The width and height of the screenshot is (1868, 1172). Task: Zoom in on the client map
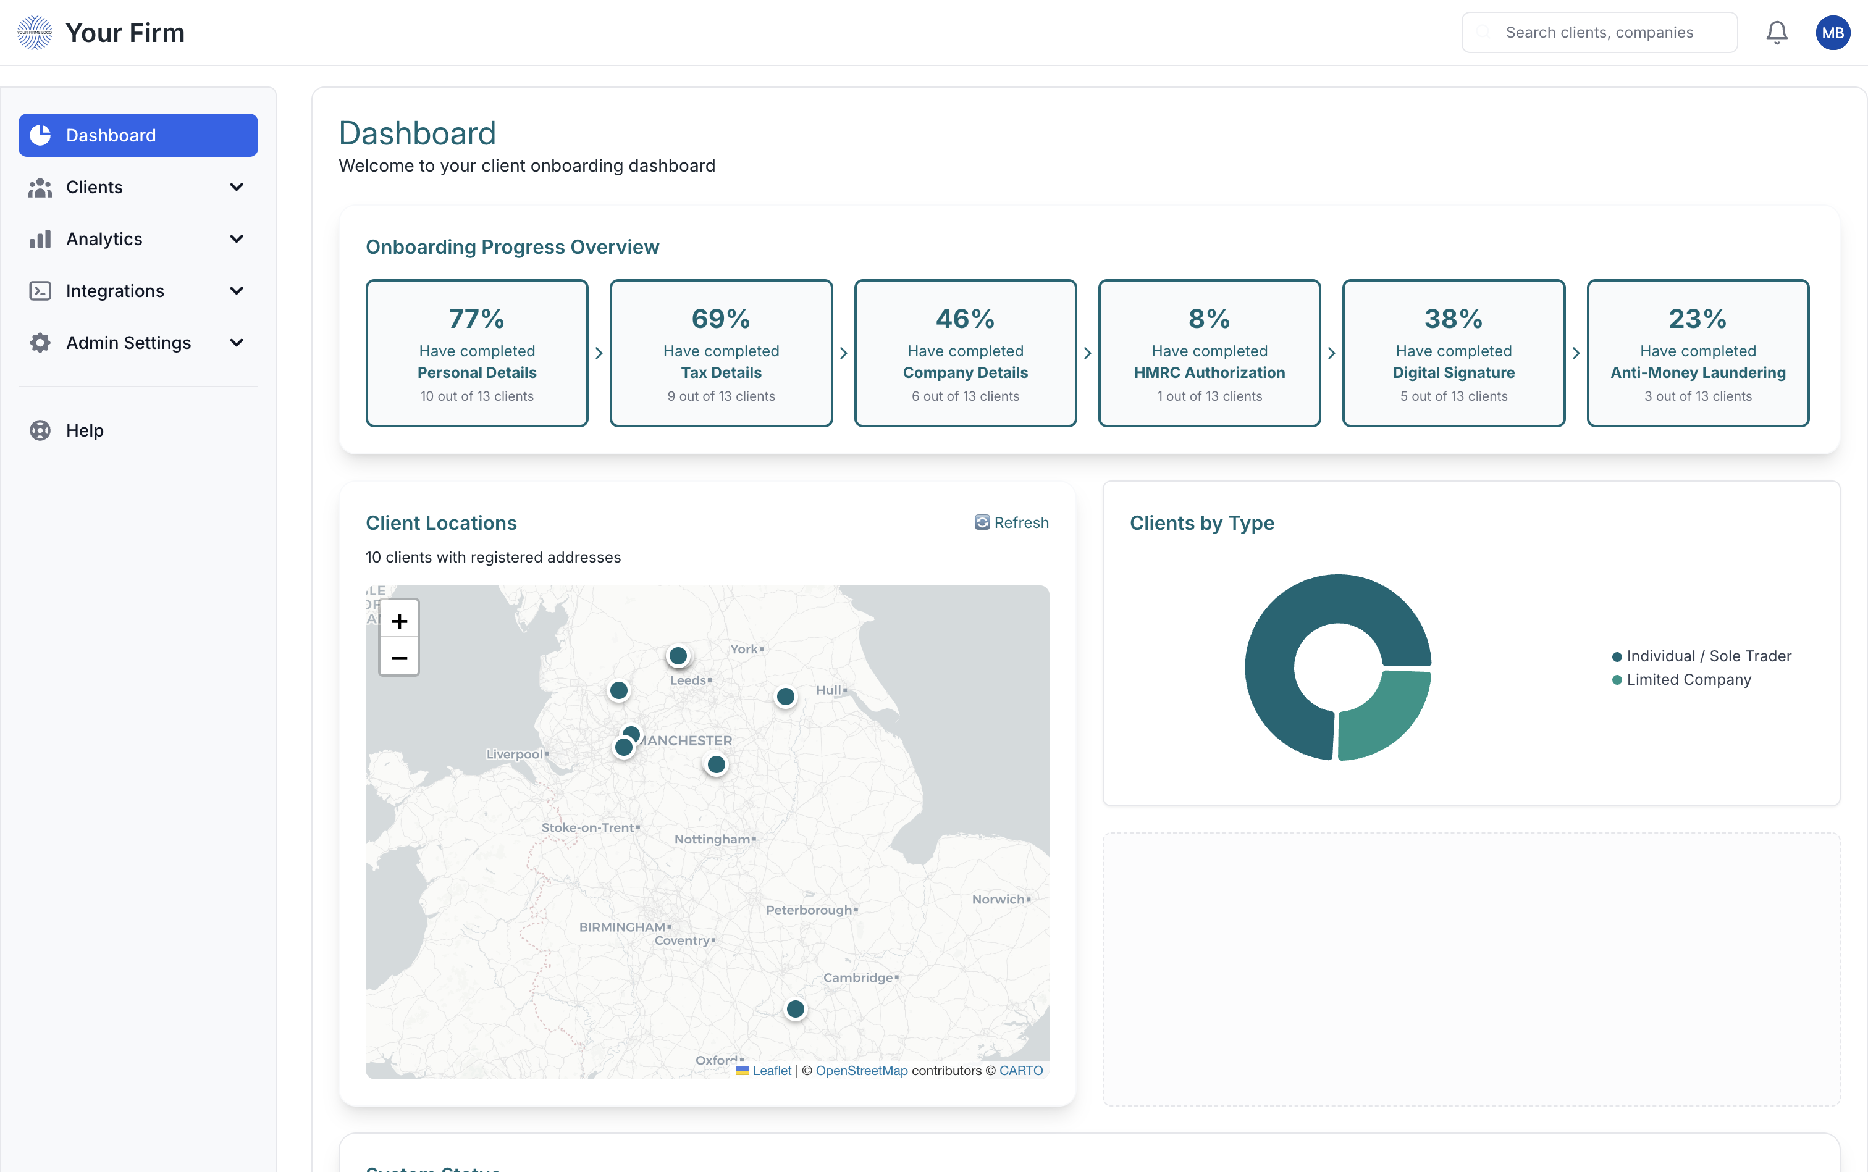[x=399, y=621]
